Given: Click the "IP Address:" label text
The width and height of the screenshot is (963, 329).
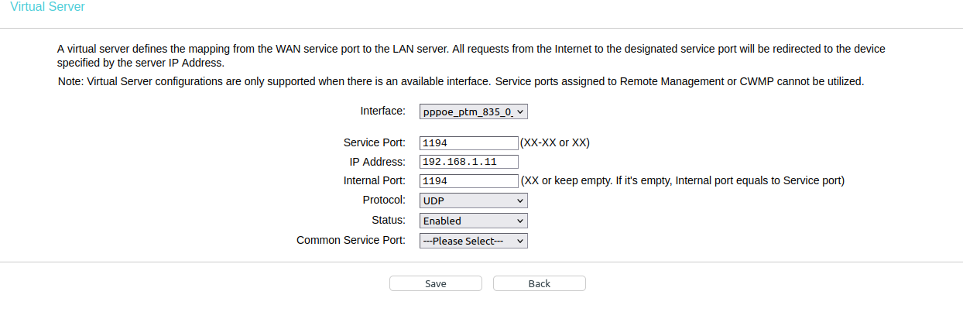Looking at the screenshot, I should click(x=377, y=162).
